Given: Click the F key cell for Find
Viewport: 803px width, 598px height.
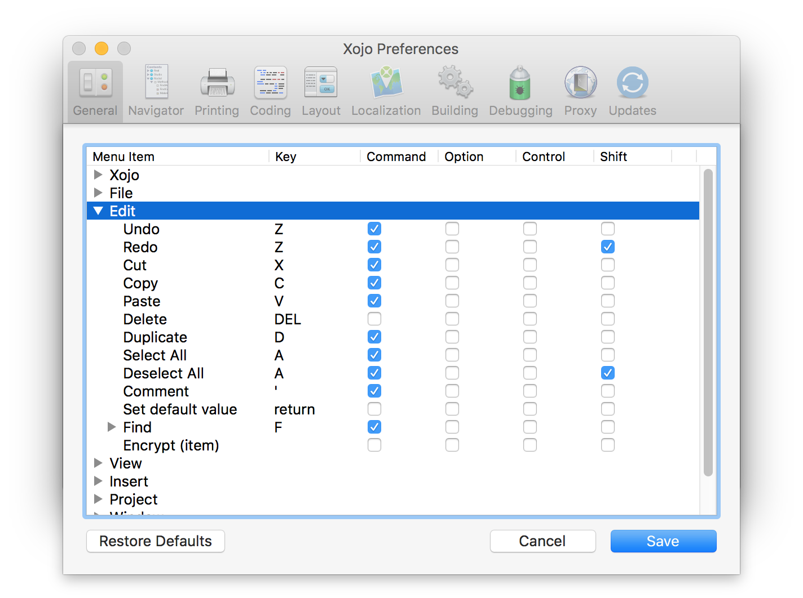Looking at the screenshot, I should pos(279,427).
